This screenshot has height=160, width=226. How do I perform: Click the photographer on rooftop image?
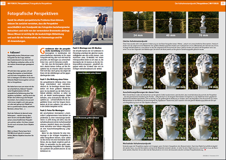[x=93, y=26]
